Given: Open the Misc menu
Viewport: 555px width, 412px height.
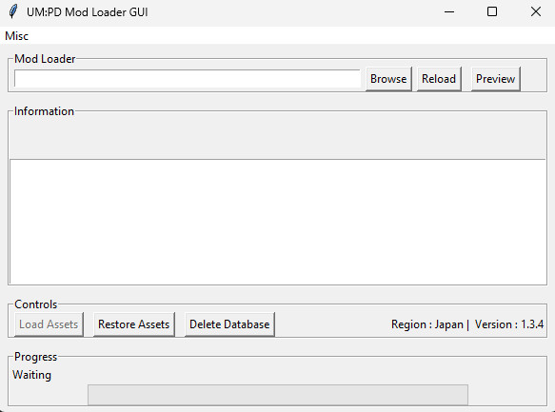Looking at the screenshot, I should (x=16, y=36).
